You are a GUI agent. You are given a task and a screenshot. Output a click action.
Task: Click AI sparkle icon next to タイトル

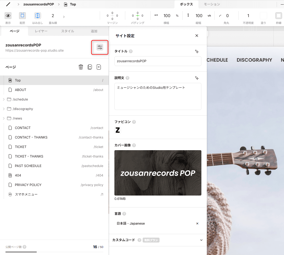(x=197, y=51)
